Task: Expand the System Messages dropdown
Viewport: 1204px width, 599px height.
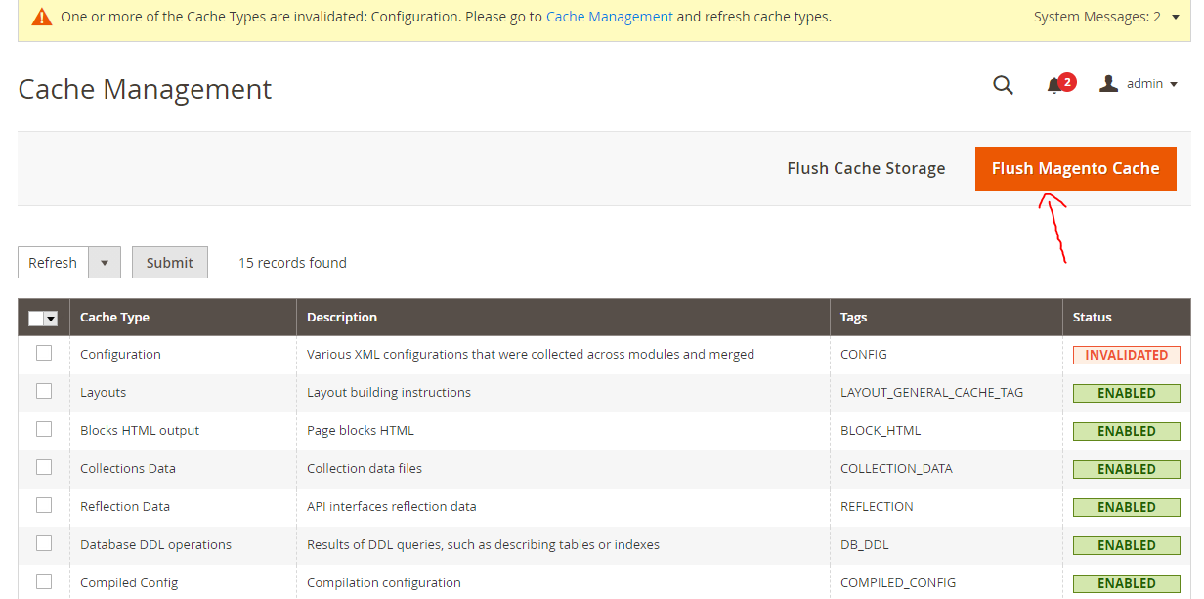Action: tap(1175, 17)
